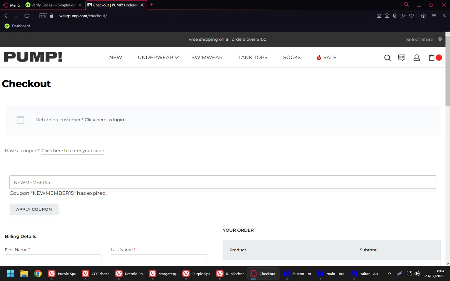Screen dimensions: 450x281
Task: Click the Subtotal column header
Action: point(368,250)
